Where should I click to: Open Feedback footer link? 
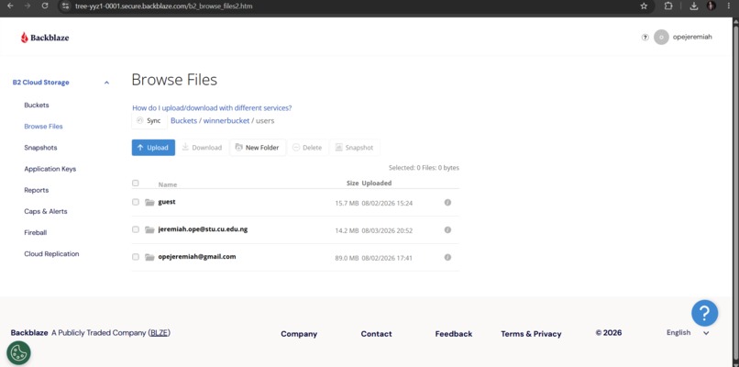coord(453,334)
